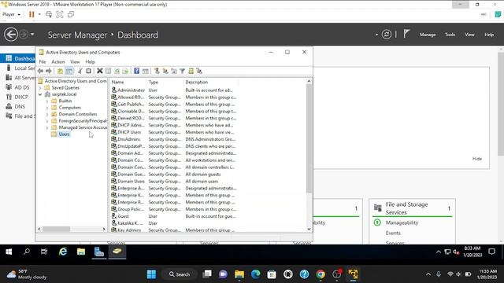
Task: Click the list scroll down arrow
Action: point(309,229)
